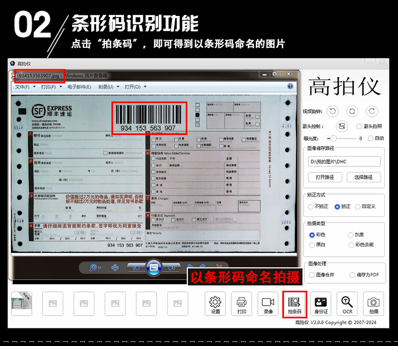Viewport: 398px width, 346px height.
Task: Run OCR text recognition
Action: click(347, 304)
